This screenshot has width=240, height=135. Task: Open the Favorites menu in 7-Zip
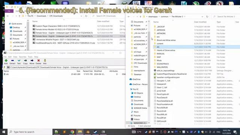22,57
